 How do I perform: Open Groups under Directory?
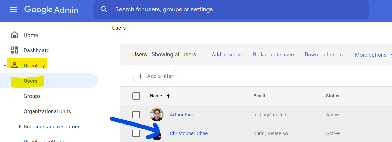point(32,96)
